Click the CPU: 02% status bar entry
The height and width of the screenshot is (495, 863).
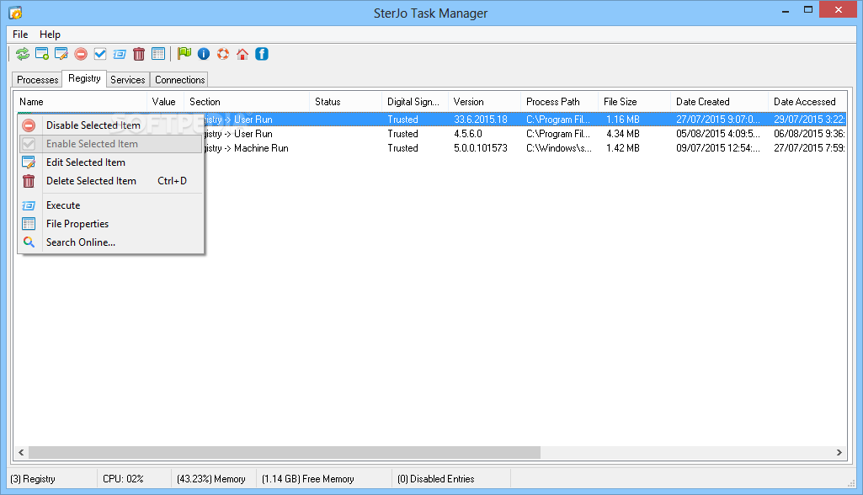tap(123, 479)
